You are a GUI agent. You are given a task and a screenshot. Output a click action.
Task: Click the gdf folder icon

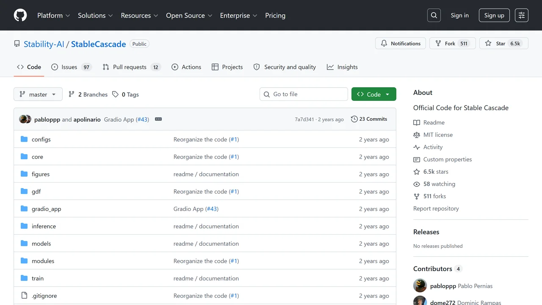coord(24,191)
